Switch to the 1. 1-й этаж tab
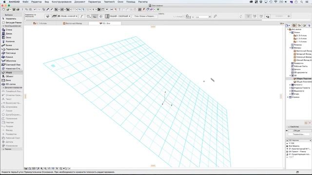312x175 pixels. coord(40,23)
